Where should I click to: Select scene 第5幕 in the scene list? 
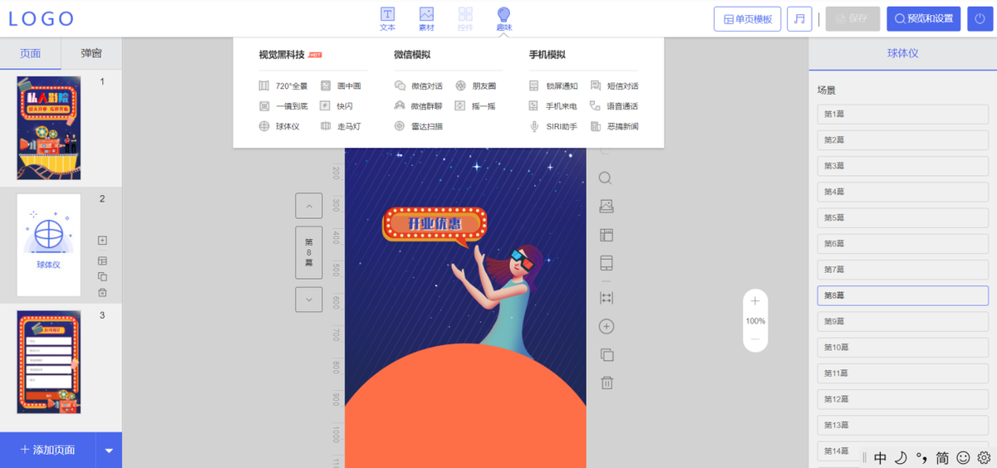(x=903, y=217)
